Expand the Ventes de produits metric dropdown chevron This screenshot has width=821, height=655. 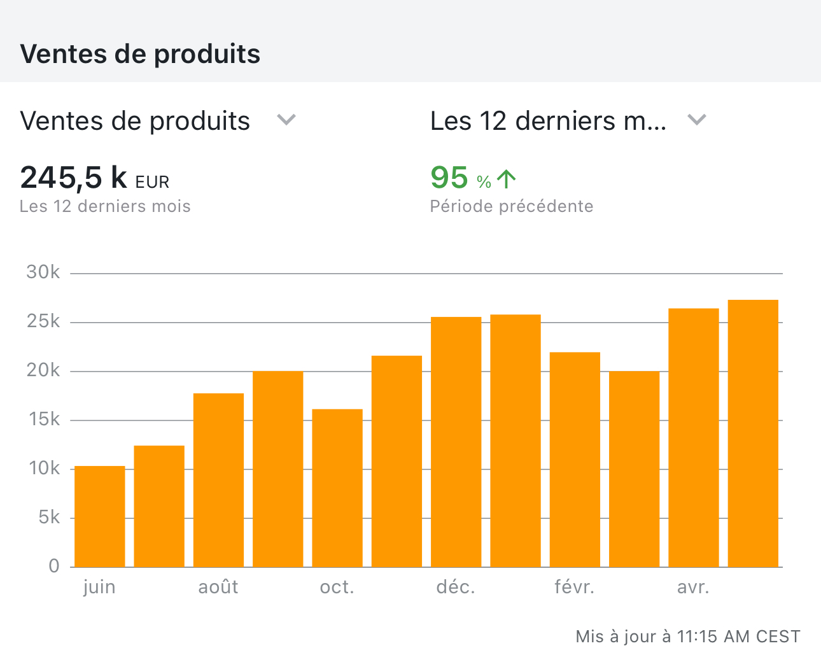tap(286, 120)
